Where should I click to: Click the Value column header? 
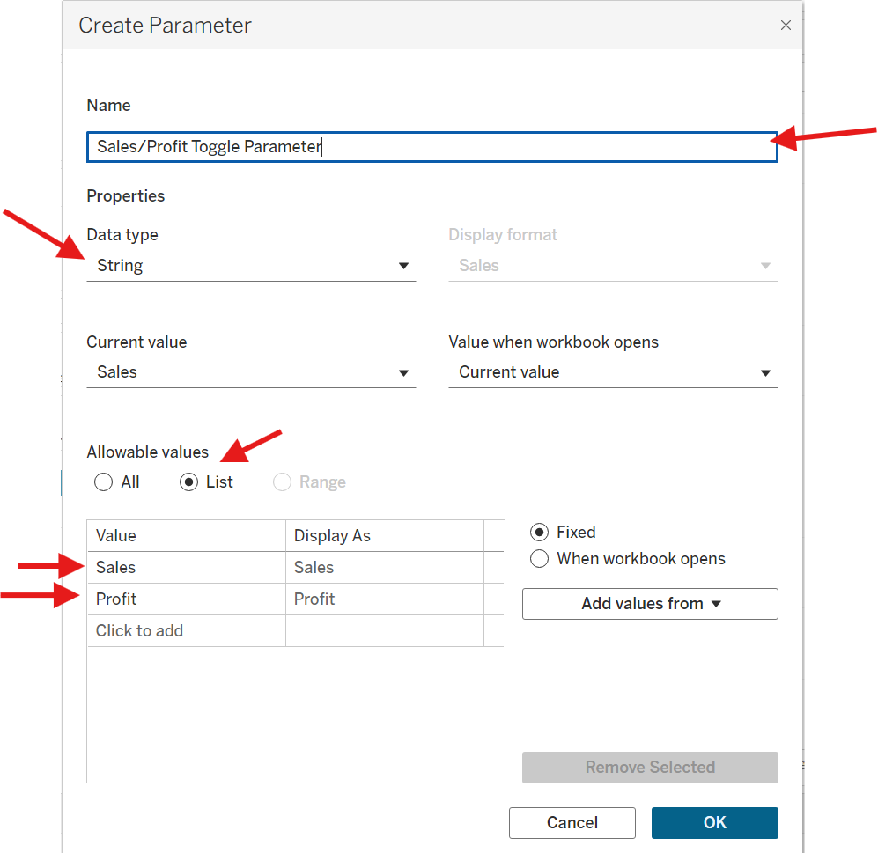(x=186, y=536)
